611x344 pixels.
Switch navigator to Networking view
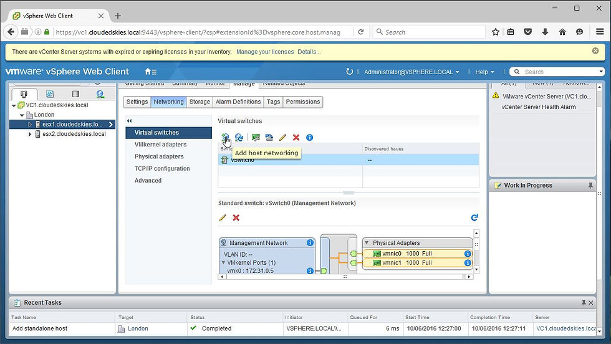pyautogui.click(x=100, y=94)
